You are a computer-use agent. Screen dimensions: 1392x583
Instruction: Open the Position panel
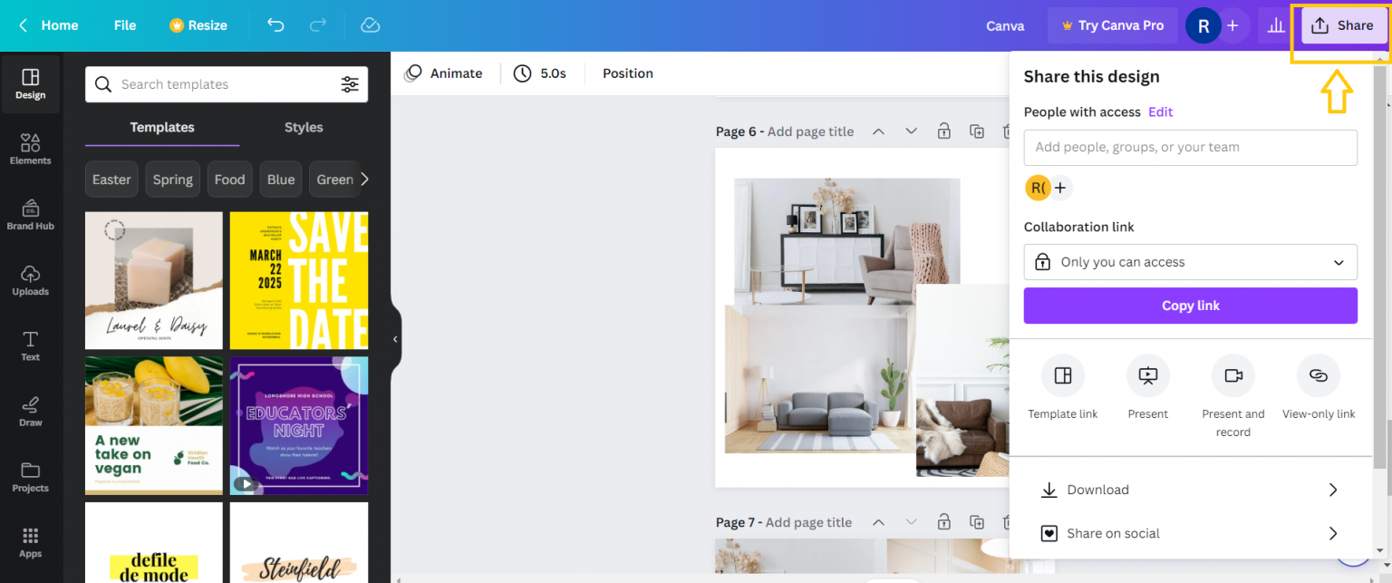[628, 73]
